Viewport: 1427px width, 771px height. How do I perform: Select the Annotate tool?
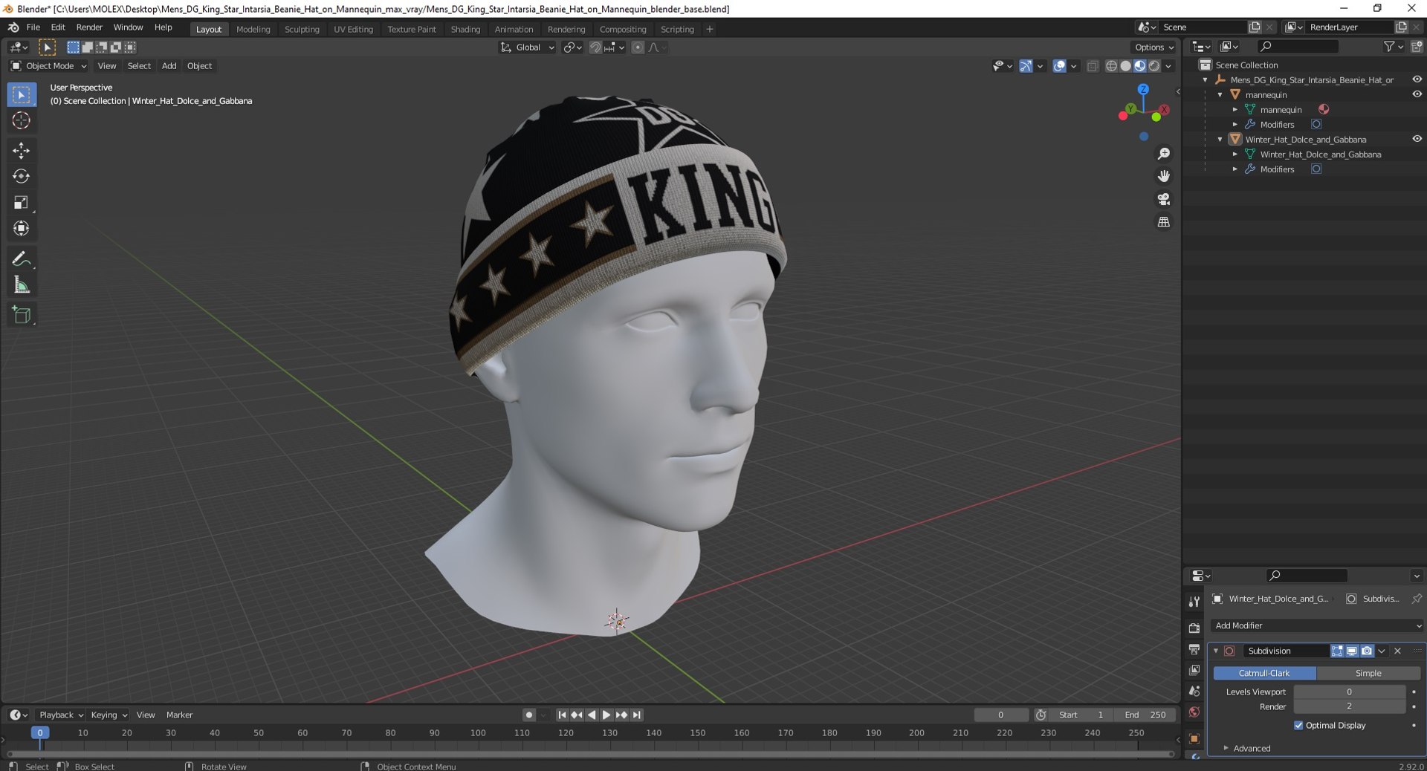22,259
